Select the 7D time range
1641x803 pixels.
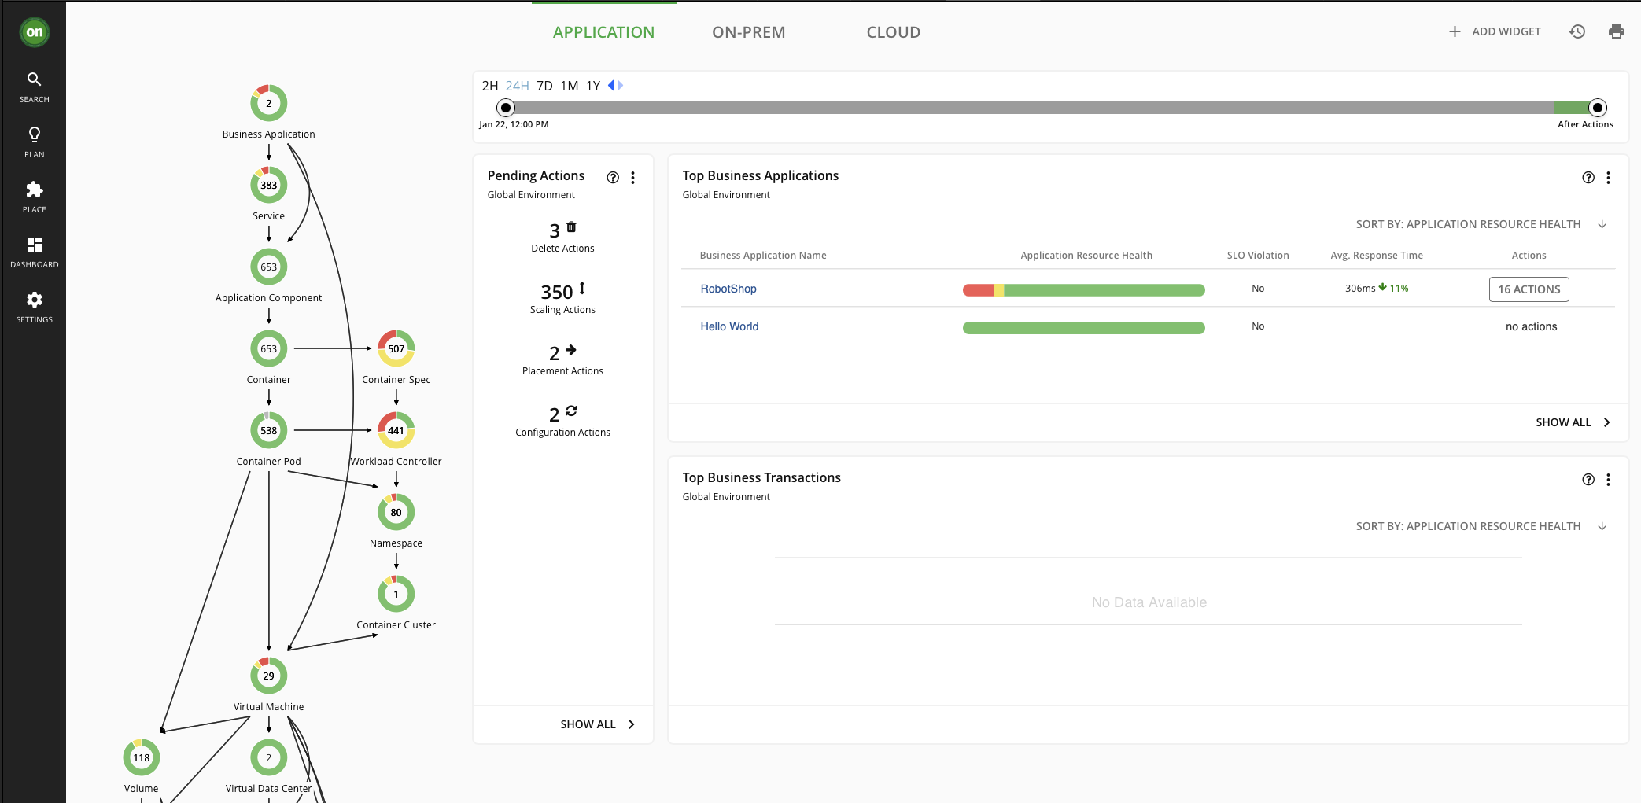(544, 86)
